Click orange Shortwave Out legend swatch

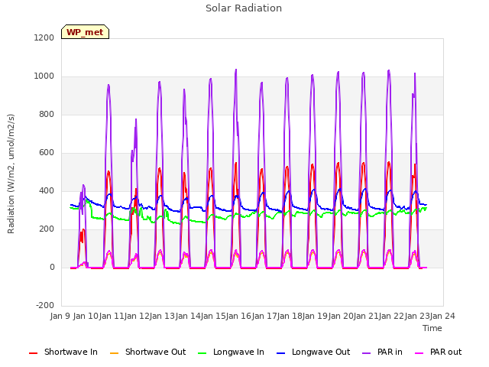coord(114,353)
